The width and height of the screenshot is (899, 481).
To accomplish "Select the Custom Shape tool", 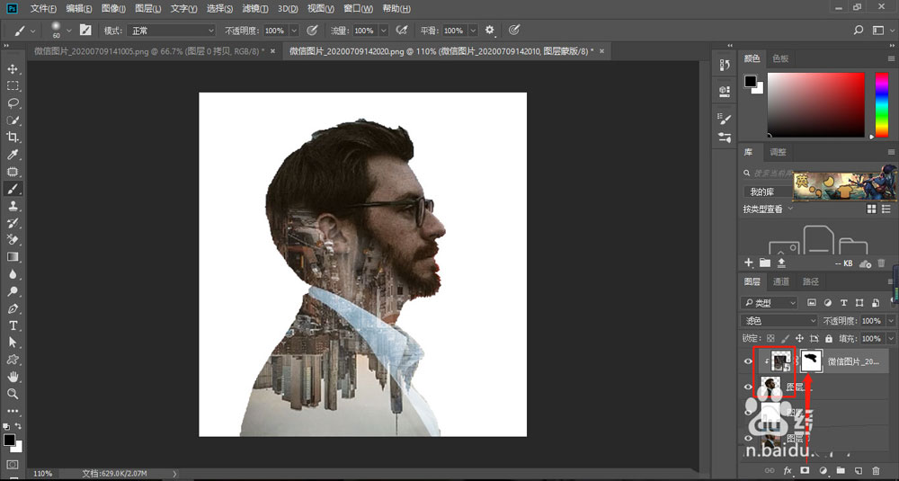I will coord(13,360).
